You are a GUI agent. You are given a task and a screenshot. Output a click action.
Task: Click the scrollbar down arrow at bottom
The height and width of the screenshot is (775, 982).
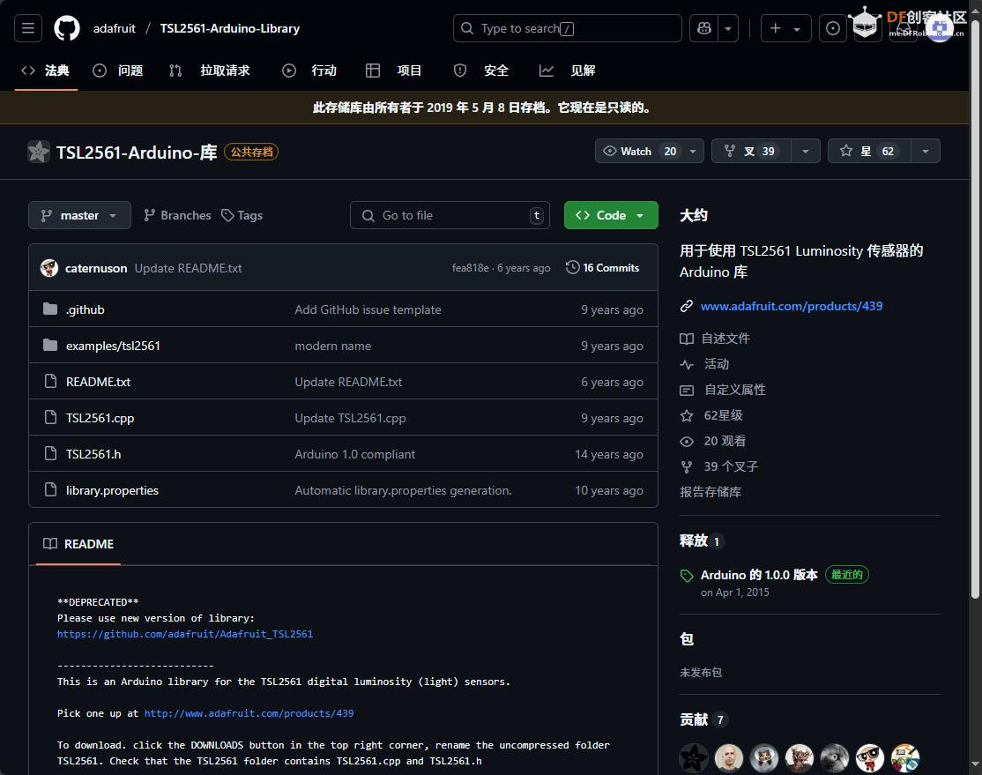click(x=975, y=764)
